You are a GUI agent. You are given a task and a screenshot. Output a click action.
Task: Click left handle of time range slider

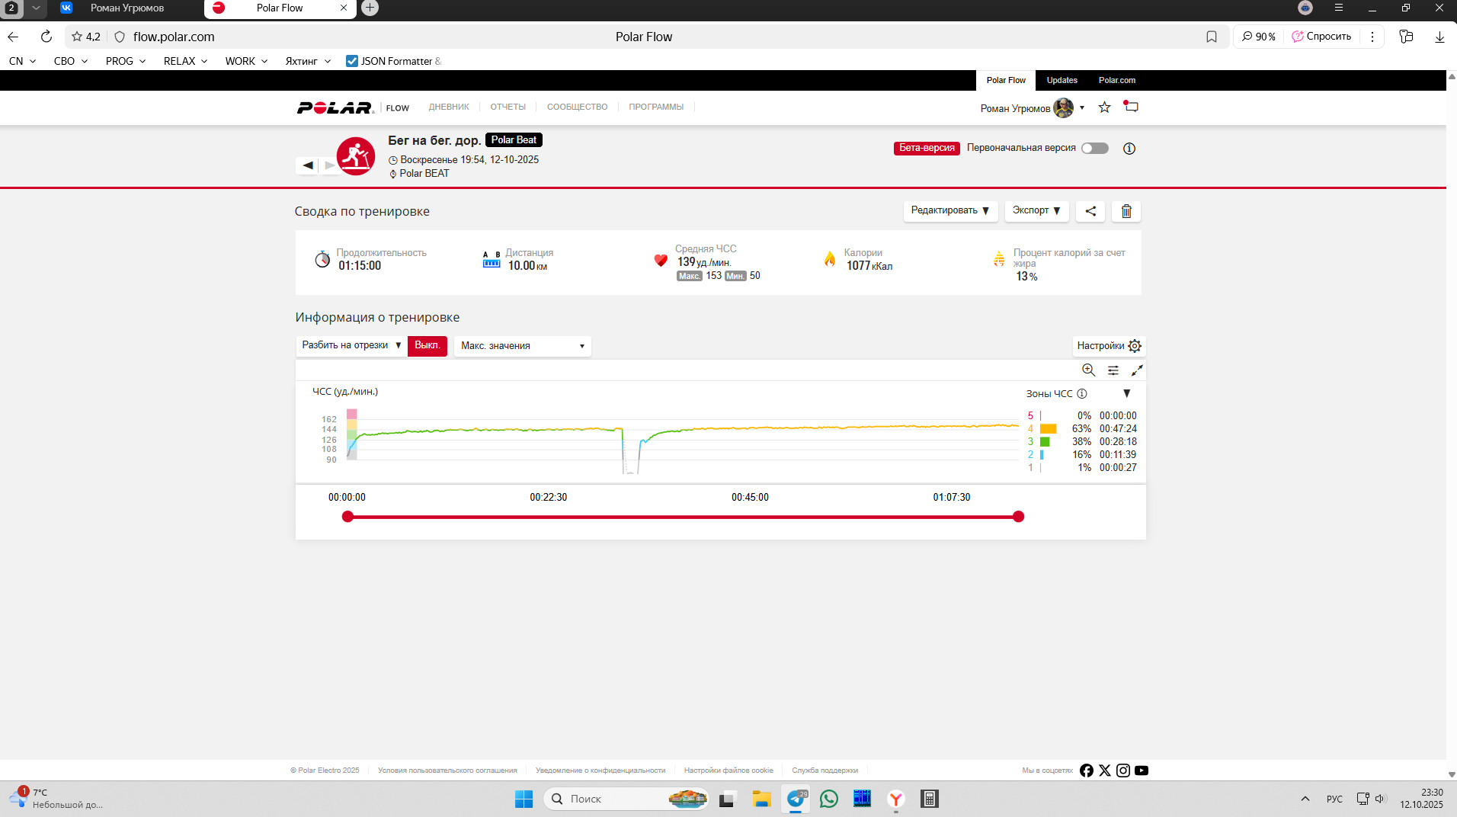click(348, 517)
